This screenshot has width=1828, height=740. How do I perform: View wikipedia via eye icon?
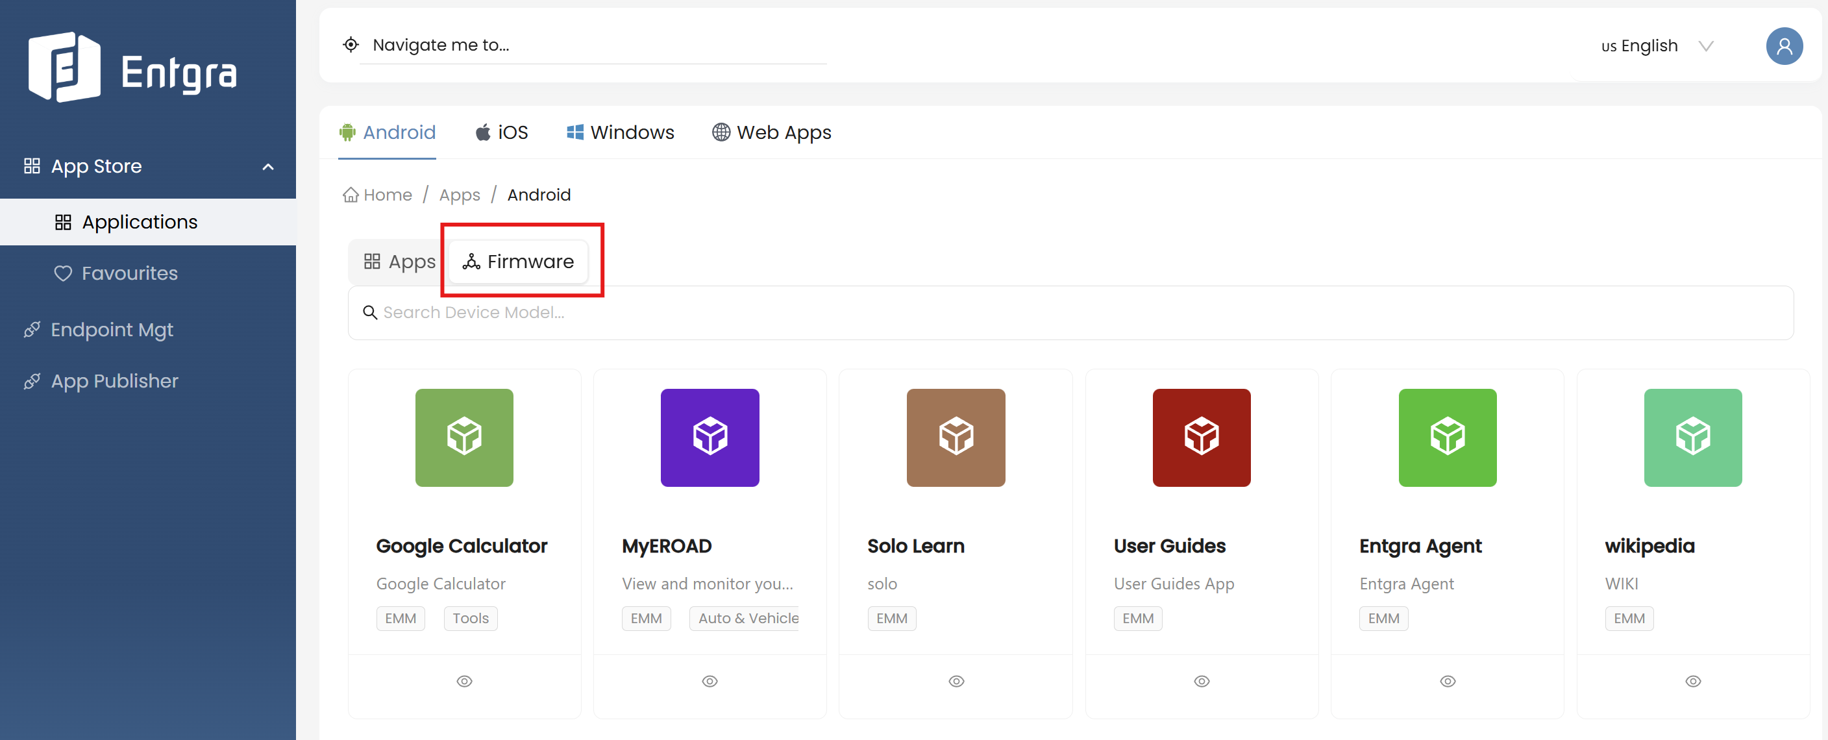tap(1693, 680)
